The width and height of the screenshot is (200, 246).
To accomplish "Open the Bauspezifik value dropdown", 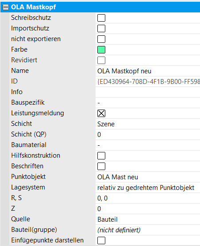I will [148, 103].
